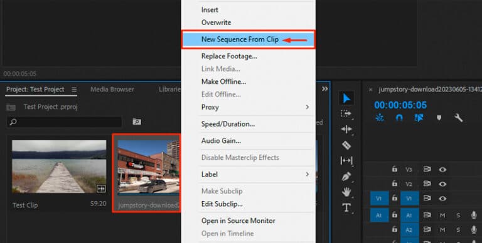The width and height of the screenshot is (482, 243).
Task: Select the Pen tool
Action: click(x=346, y=177)
